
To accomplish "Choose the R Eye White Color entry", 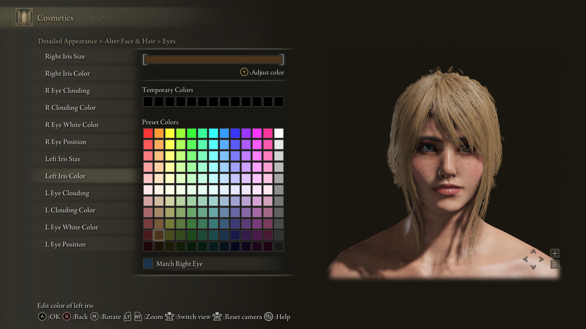I will [x=72, y=125].
